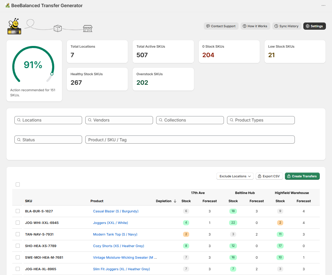
Task: Click the speech bubble icon in Contact Support
Action: point(208,26)
